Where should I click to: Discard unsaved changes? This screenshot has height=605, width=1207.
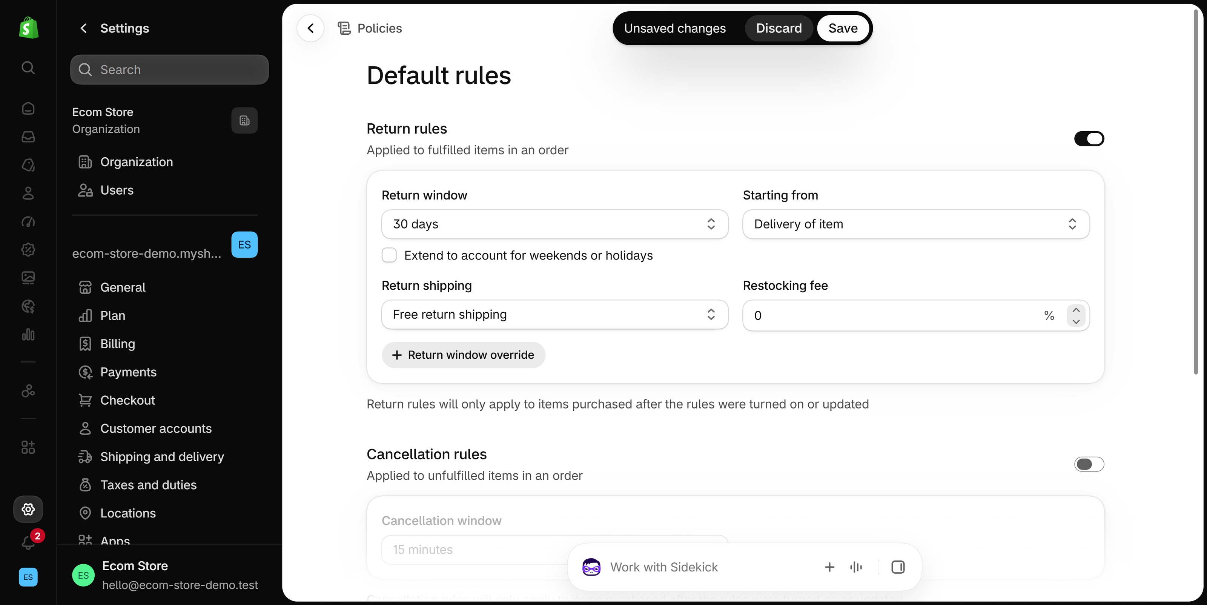point(779,28)
